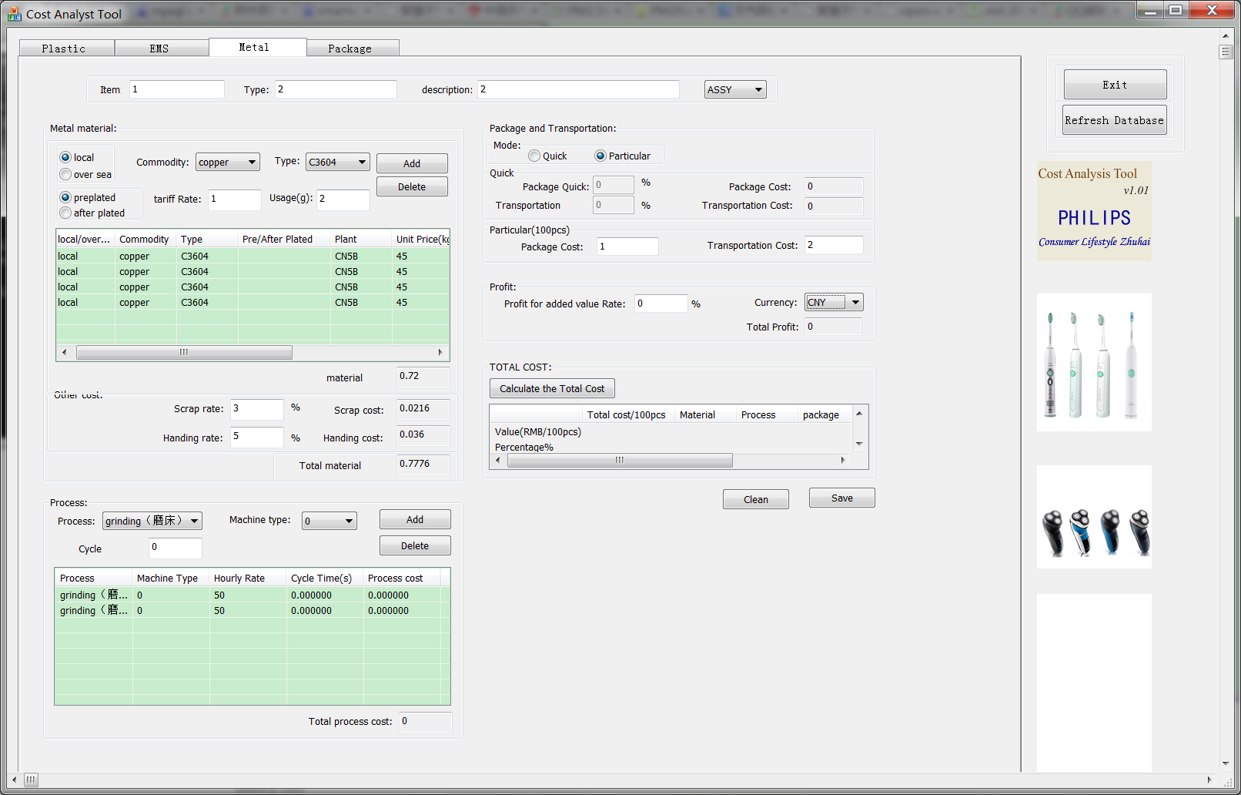This screenshot has height=795, width=1241.
Task: Click the material table horizontal scrollbar thumb
Action: (x=184, y=352)
